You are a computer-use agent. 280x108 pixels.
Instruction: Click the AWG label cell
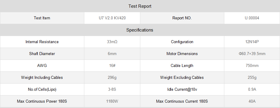tap(42, 65)
